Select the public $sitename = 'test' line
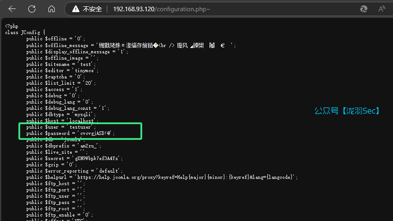393x221 pixels. pyautogui.click(x=61, y=64)
